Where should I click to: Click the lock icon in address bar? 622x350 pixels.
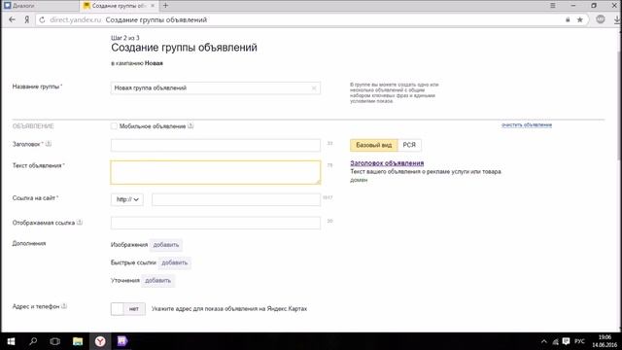(568, 19)
